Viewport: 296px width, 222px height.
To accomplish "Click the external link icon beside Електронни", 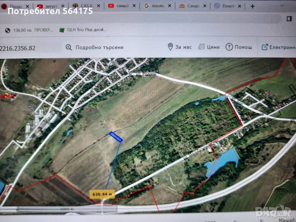I will click(x=265, y=47).
